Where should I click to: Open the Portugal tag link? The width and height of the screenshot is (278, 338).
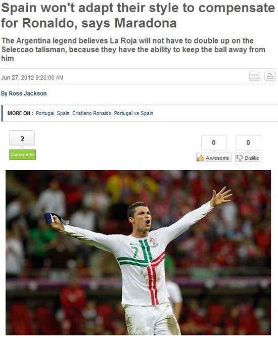(45, 113)
